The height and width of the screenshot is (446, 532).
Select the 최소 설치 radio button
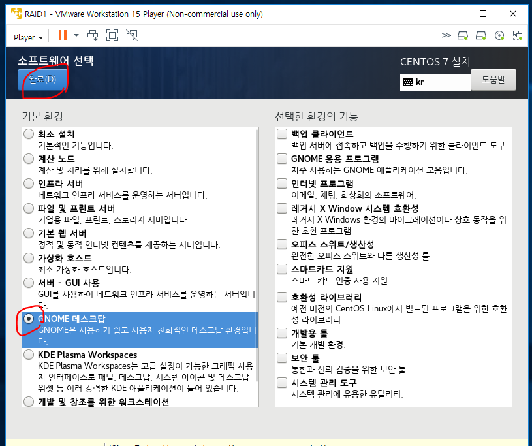[29, 134]
